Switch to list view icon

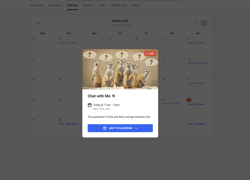tap(197, 23)
